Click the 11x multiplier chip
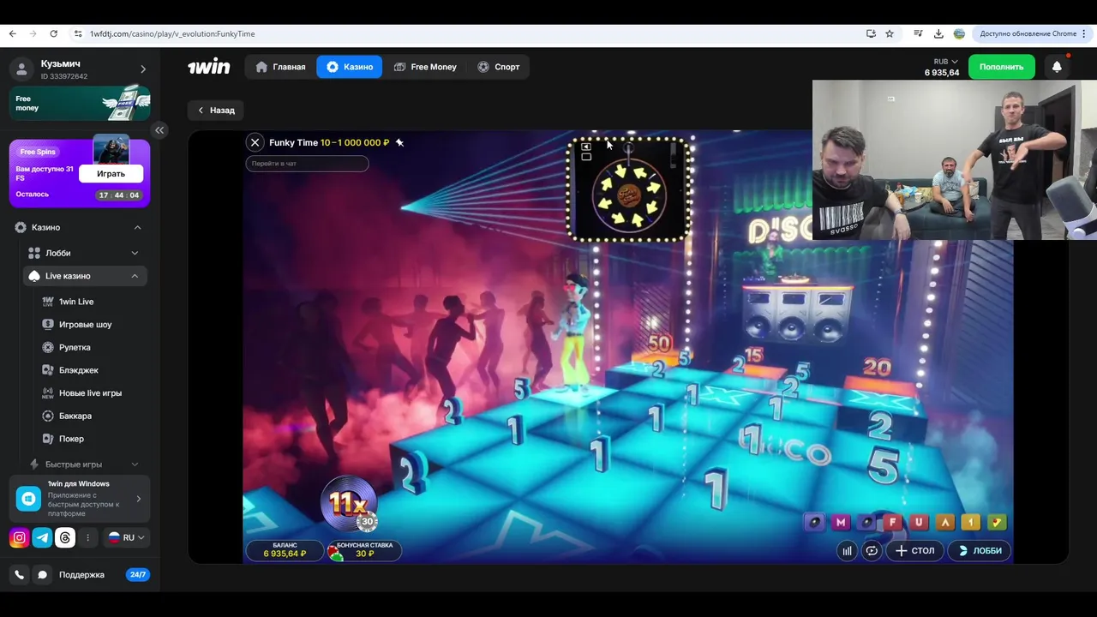 (349, 502)
